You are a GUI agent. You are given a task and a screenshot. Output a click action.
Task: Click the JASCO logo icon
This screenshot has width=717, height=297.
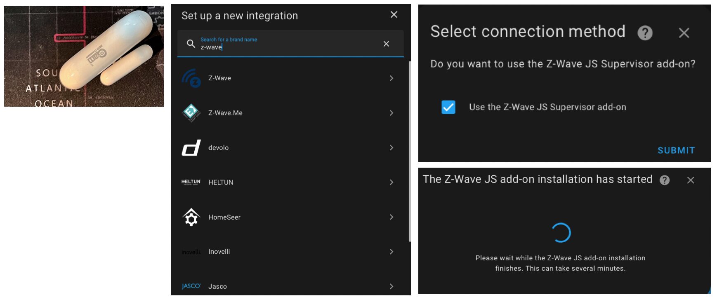(x=191, y=286)
